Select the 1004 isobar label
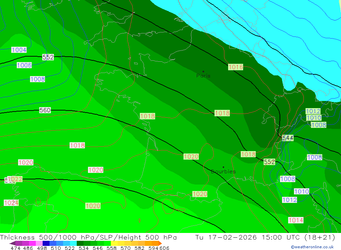The width and height of the screenshot is (341, 250). click(x=19, y=50)
